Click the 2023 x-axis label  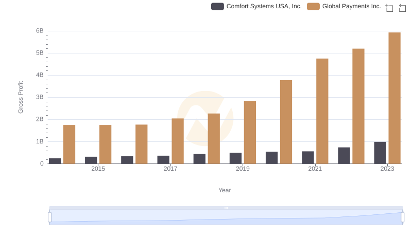point(387,169)
